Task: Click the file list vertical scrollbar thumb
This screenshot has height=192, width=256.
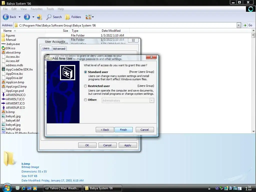Action: coord(253,35)
